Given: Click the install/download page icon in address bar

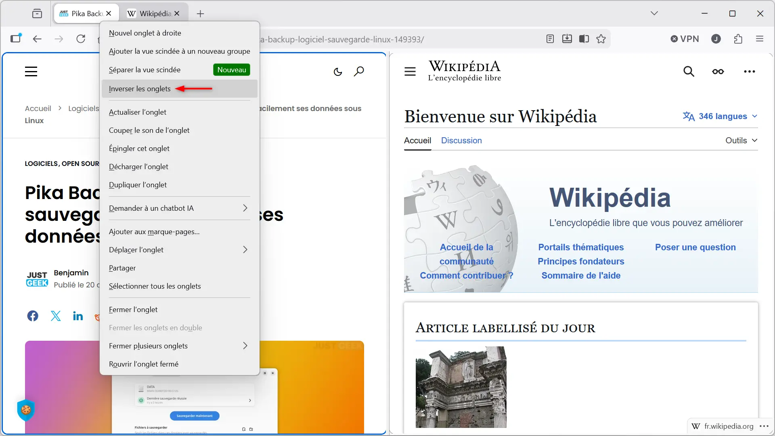Looking at the screenshot, I should pyautogui.click(x=567, y=39).
